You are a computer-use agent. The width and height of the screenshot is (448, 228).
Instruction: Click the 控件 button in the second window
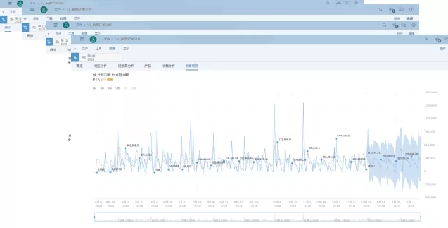click(x=397, y=18)
